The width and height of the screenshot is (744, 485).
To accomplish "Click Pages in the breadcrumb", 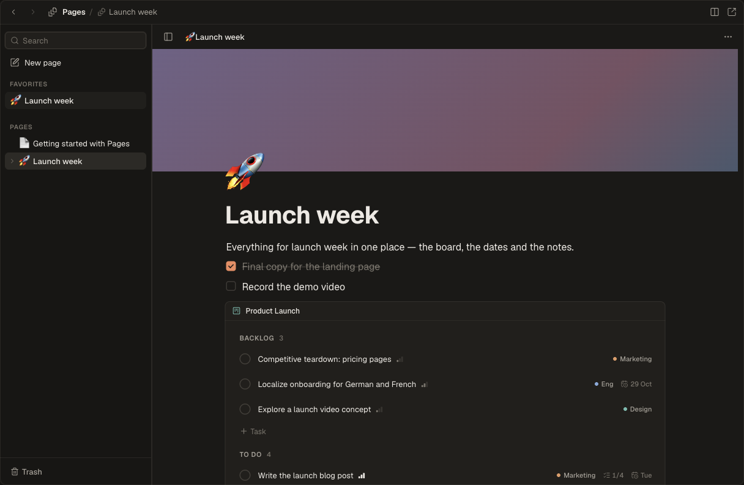I will coord(73,12).
